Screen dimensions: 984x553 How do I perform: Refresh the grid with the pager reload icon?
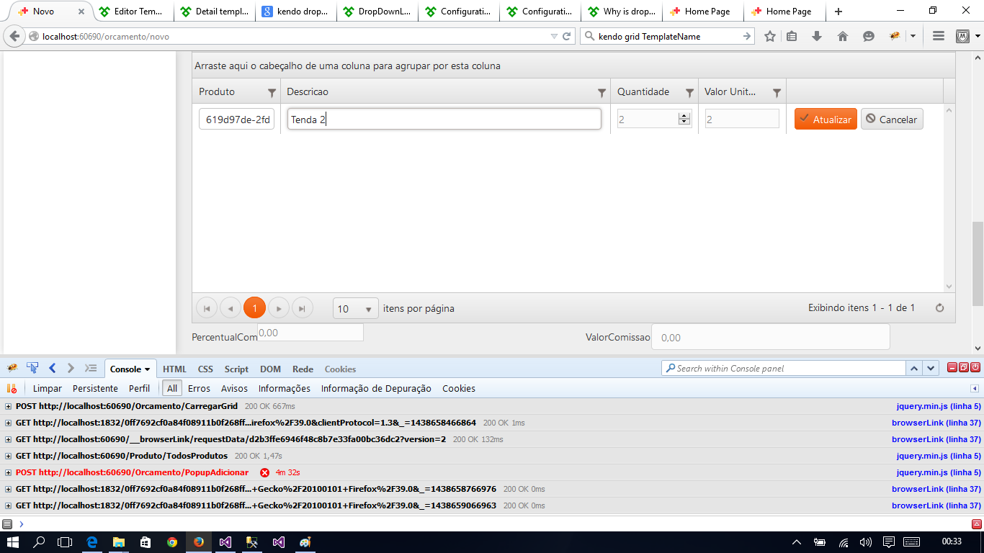click(x=939, y=308)
